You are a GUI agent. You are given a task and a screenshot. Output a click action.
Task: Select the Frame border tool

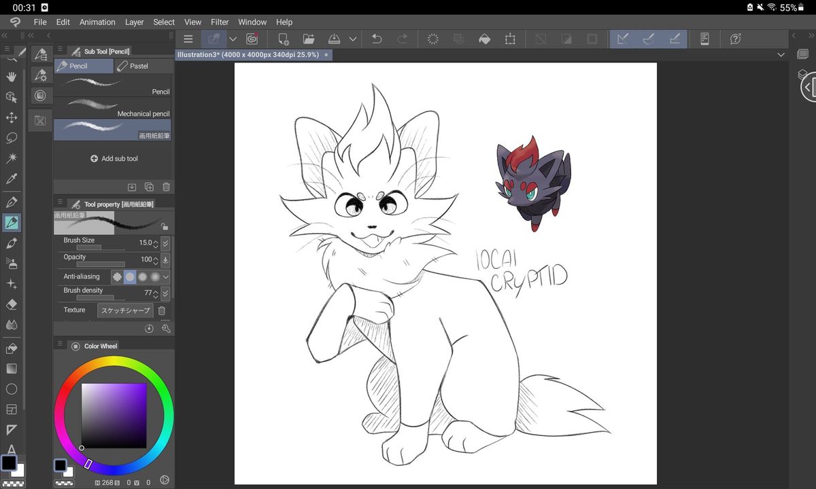[12, 410]
